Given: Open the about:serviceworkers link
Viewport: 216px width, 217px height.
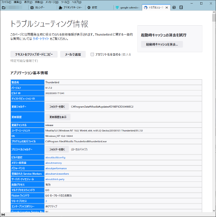Looking at the screenshot, I should (x=57, y=174).
